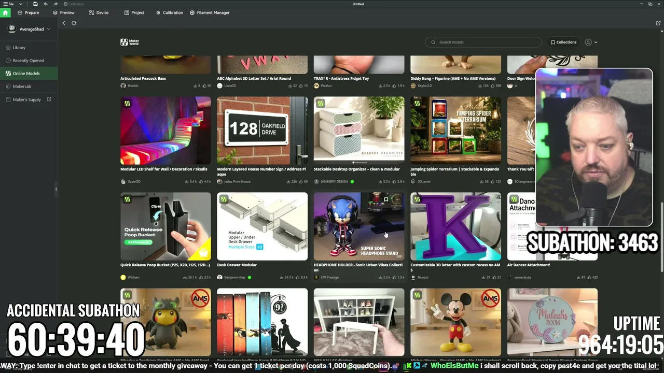Open more options on Sonic Headphone Holder
The image size is (664, 373).
tap(397, 199)
